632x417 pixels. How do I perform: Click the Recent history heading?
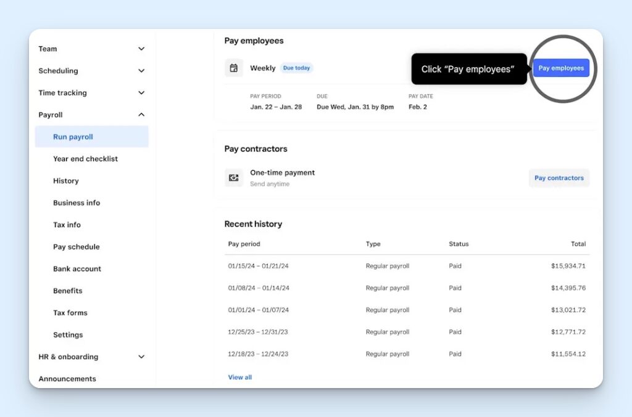pyautogui.click(x=253, y=224)
